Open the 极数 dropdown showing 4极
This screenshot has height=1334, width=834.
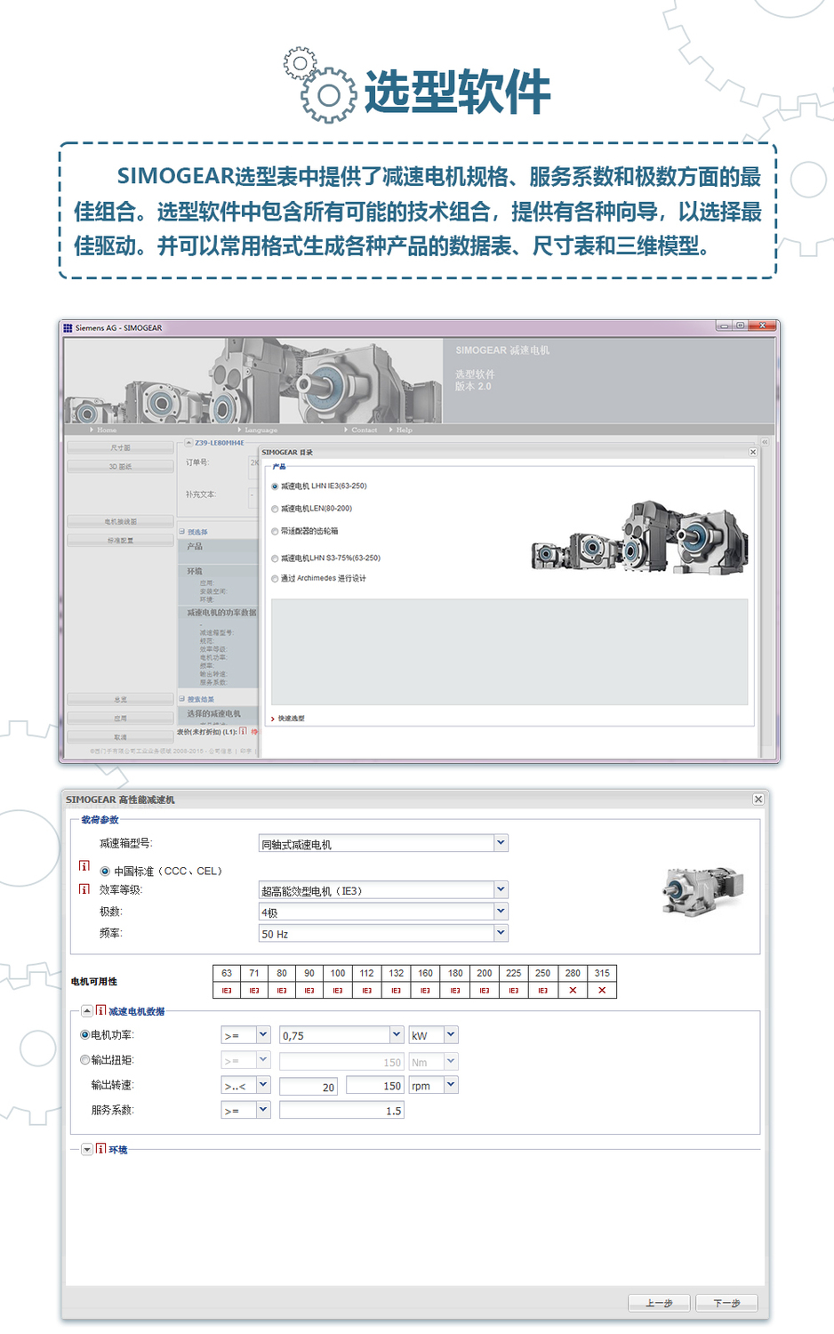click(501, 912)
